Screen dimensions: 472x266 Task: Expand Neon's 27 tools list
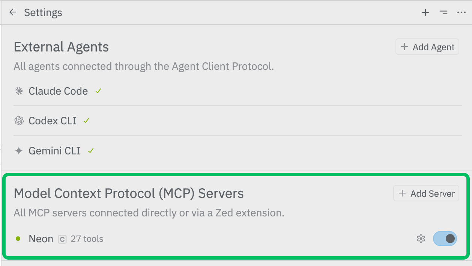click(87, 239)
